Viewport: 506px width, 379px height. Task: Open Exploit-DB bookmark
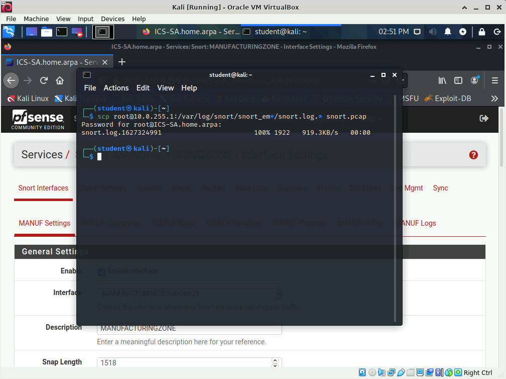(448, 99)
